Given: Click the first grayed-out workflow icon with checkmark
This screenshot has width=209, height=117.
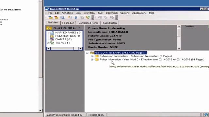Looking at the screenshot, I should [x=100, y=17].
